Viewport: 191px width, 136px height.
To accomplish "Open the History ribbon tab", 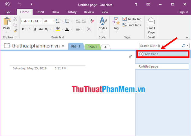I will (71, 12).
